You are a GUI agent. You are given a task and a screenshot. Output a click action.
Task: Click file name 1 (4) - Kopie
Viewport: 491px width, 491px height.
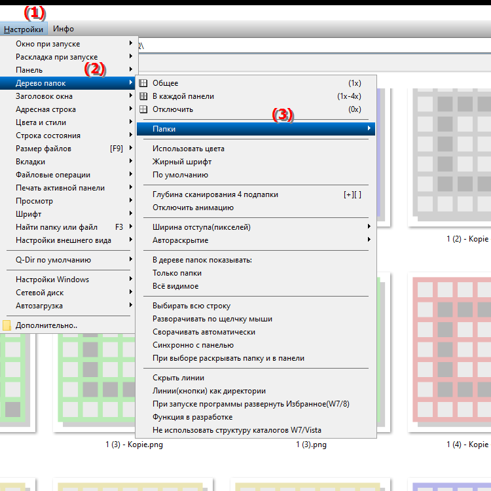(x=467, y=445)
